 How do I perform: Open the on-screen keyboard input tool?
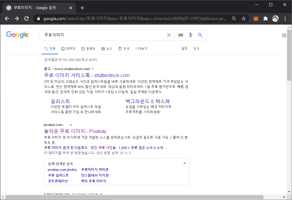(181, 35)
